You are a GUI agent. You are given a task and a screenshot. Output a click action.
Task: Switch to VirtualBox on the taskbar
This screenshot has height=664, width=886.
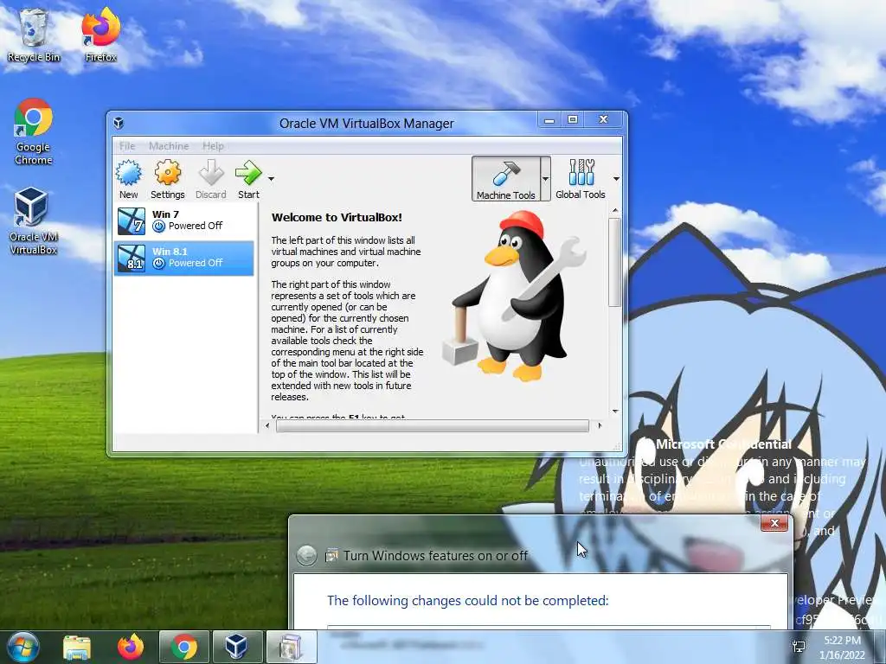click(x=236, y=647)
